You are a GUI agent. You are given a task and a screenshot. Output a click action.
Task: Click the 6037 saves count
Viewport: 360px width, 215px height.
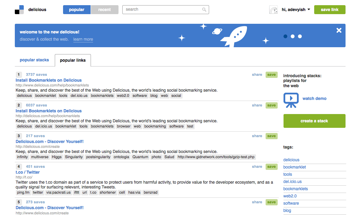pos(36,105)
